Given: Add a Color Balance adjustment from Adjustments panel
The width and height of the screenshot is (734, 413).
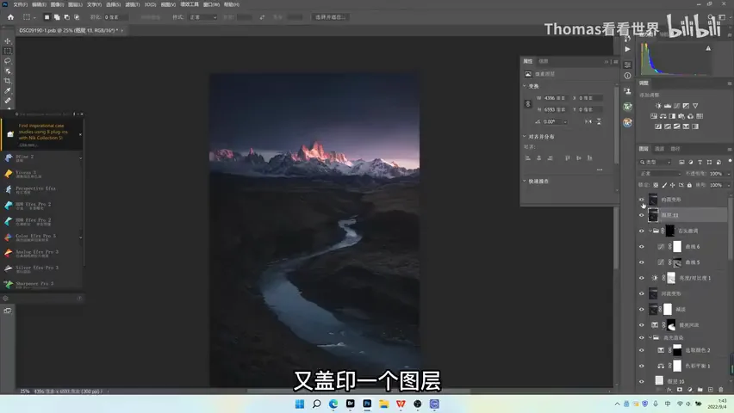Looking at the screenshot, I should tap(662, 116).
